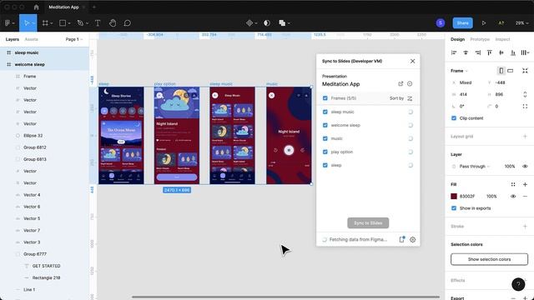The height and width of the screenshot is (300, 534).
Task: Select the Rectangle shape tool
Action: coord(63,23)
